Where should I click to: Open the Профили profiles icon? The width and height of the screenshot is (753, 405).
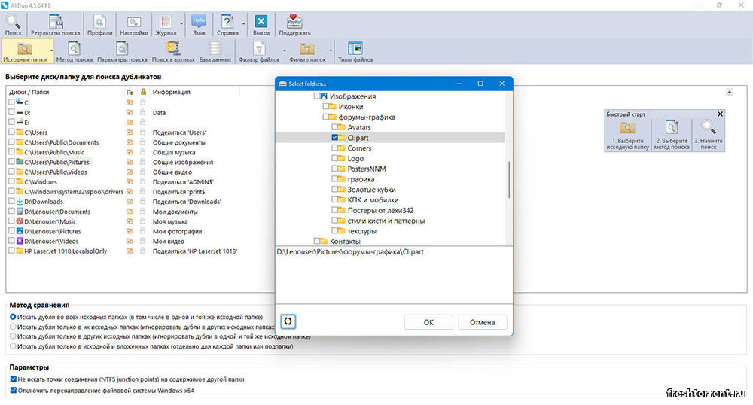point(100,24)
